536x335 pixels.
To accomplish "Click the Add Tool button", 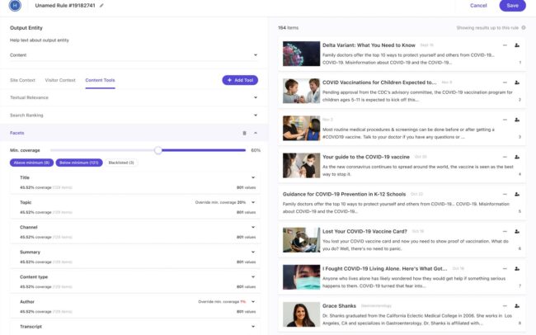I will [239, 80].
